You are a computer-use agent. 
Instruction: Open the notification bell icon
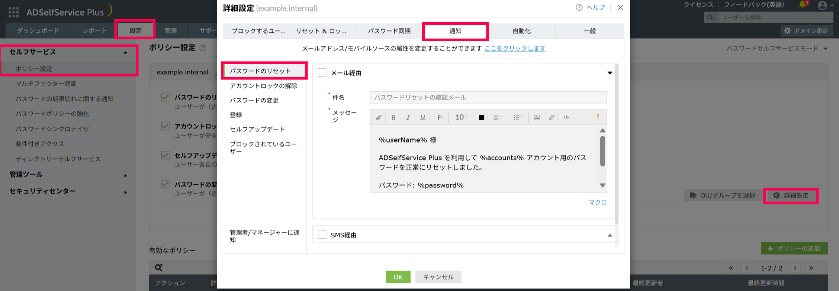click(803, 5)
